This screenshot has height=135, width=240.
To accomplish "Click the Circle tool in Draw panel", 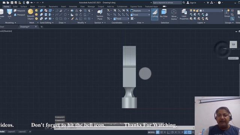I will 65,15.
